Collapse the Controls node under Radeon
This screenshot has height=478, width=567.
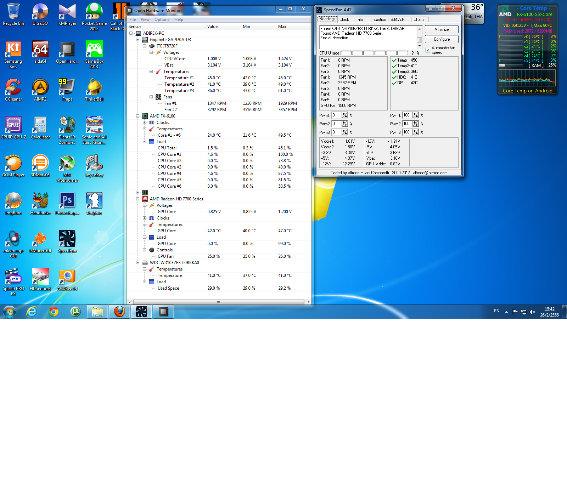[144, 250]
